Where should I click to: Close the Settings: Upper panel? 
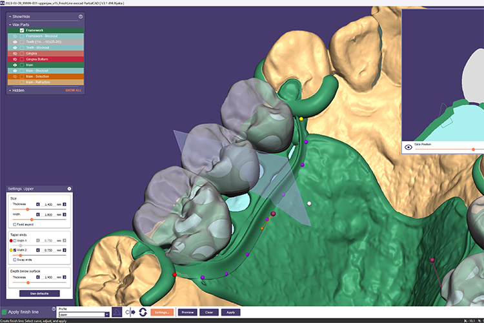click(x=69, y=189)
